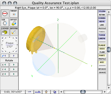Rotate X axis positive (right arrow)

14,65
